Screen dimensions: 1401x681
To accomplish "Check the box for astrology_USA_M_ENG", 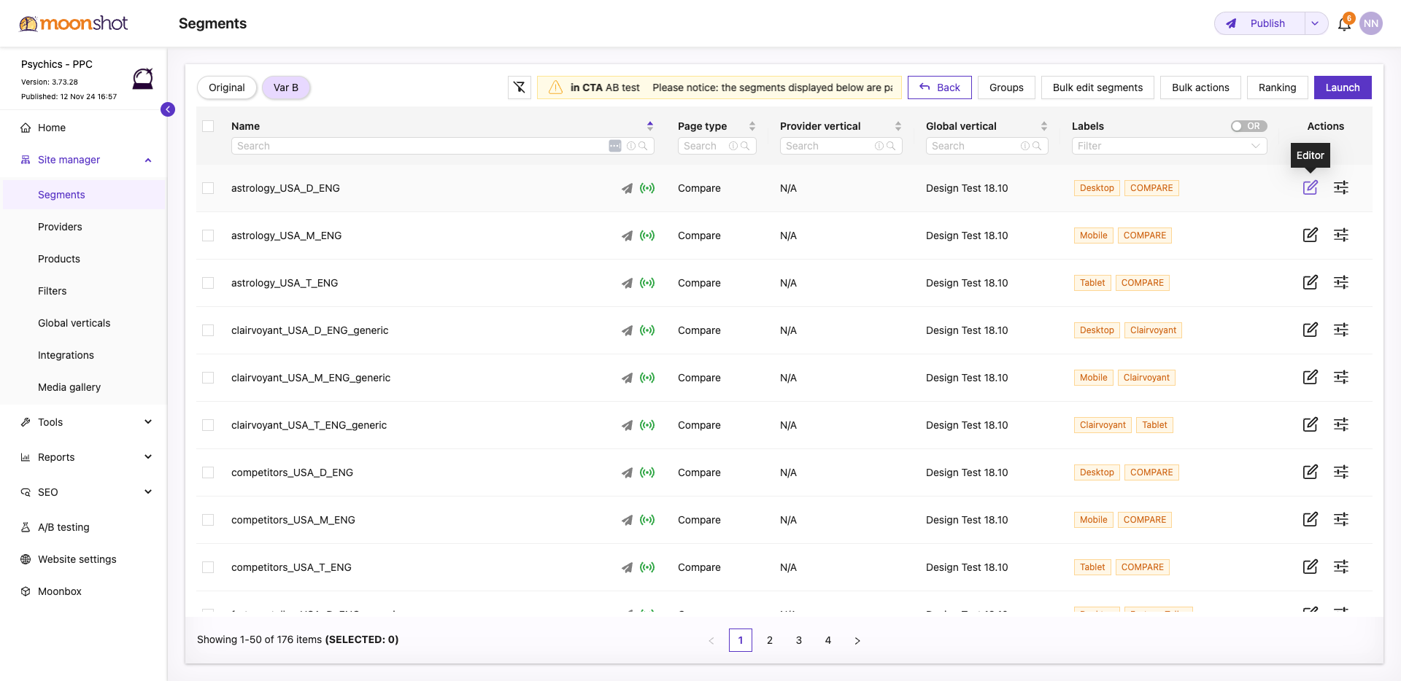I will 208,236.
